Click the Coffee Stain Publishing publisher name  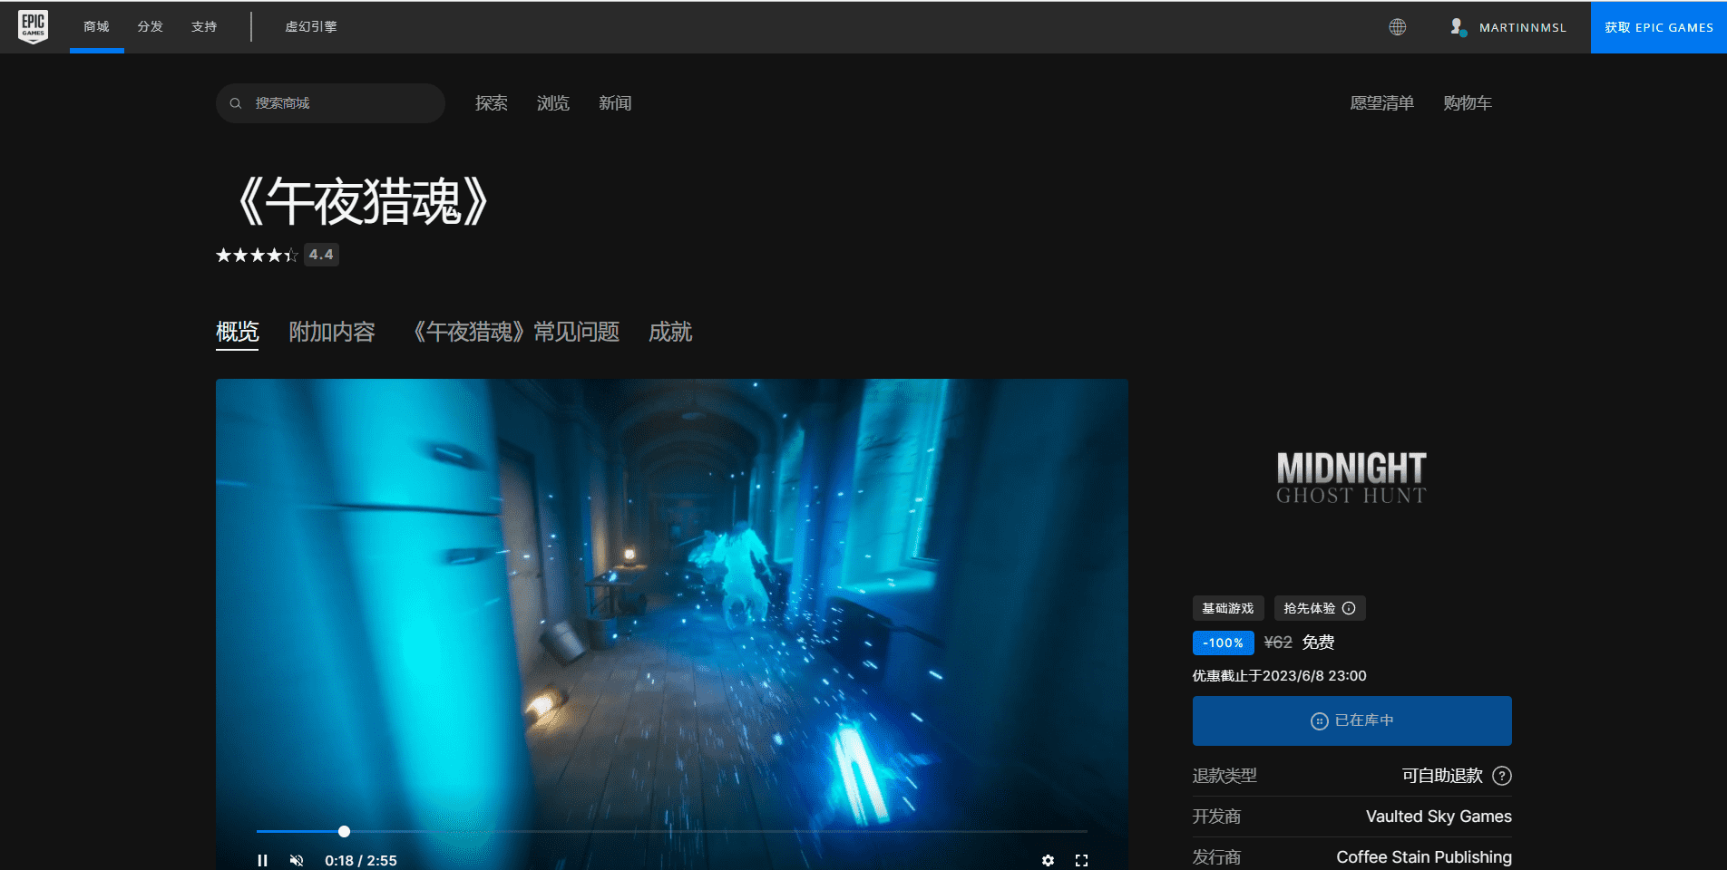[1424, 857]
